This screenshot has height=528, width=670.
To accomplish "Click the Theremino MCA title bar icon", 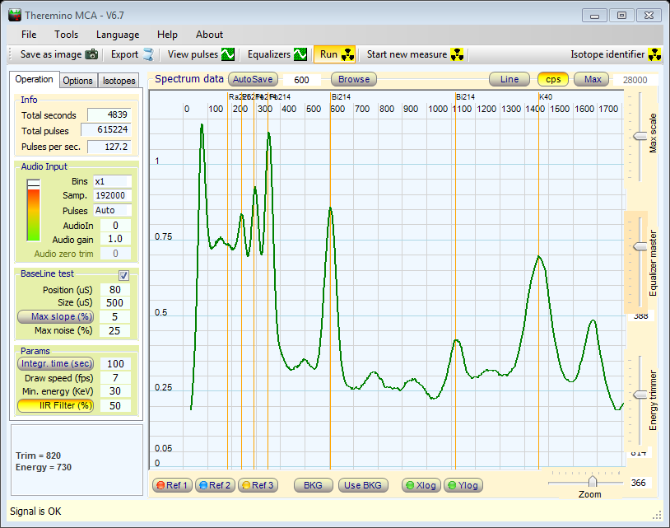I will (15, 14).
